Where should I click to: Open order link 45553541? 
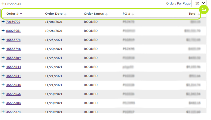pos(14,76)
